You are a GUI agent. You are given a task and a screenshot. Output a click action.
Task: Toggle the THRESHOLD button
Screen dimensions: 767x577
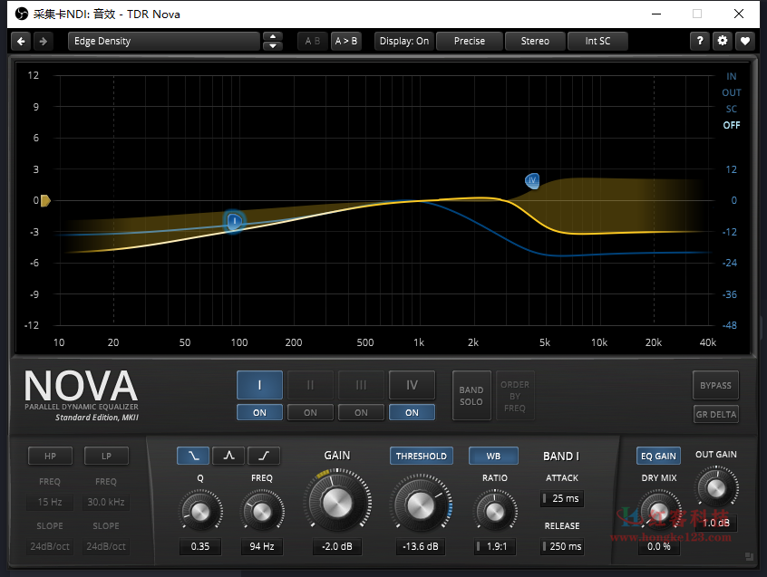[x=422, y=456]
